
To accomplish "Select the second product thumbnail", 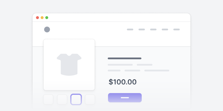I will [x=62, y=99].
